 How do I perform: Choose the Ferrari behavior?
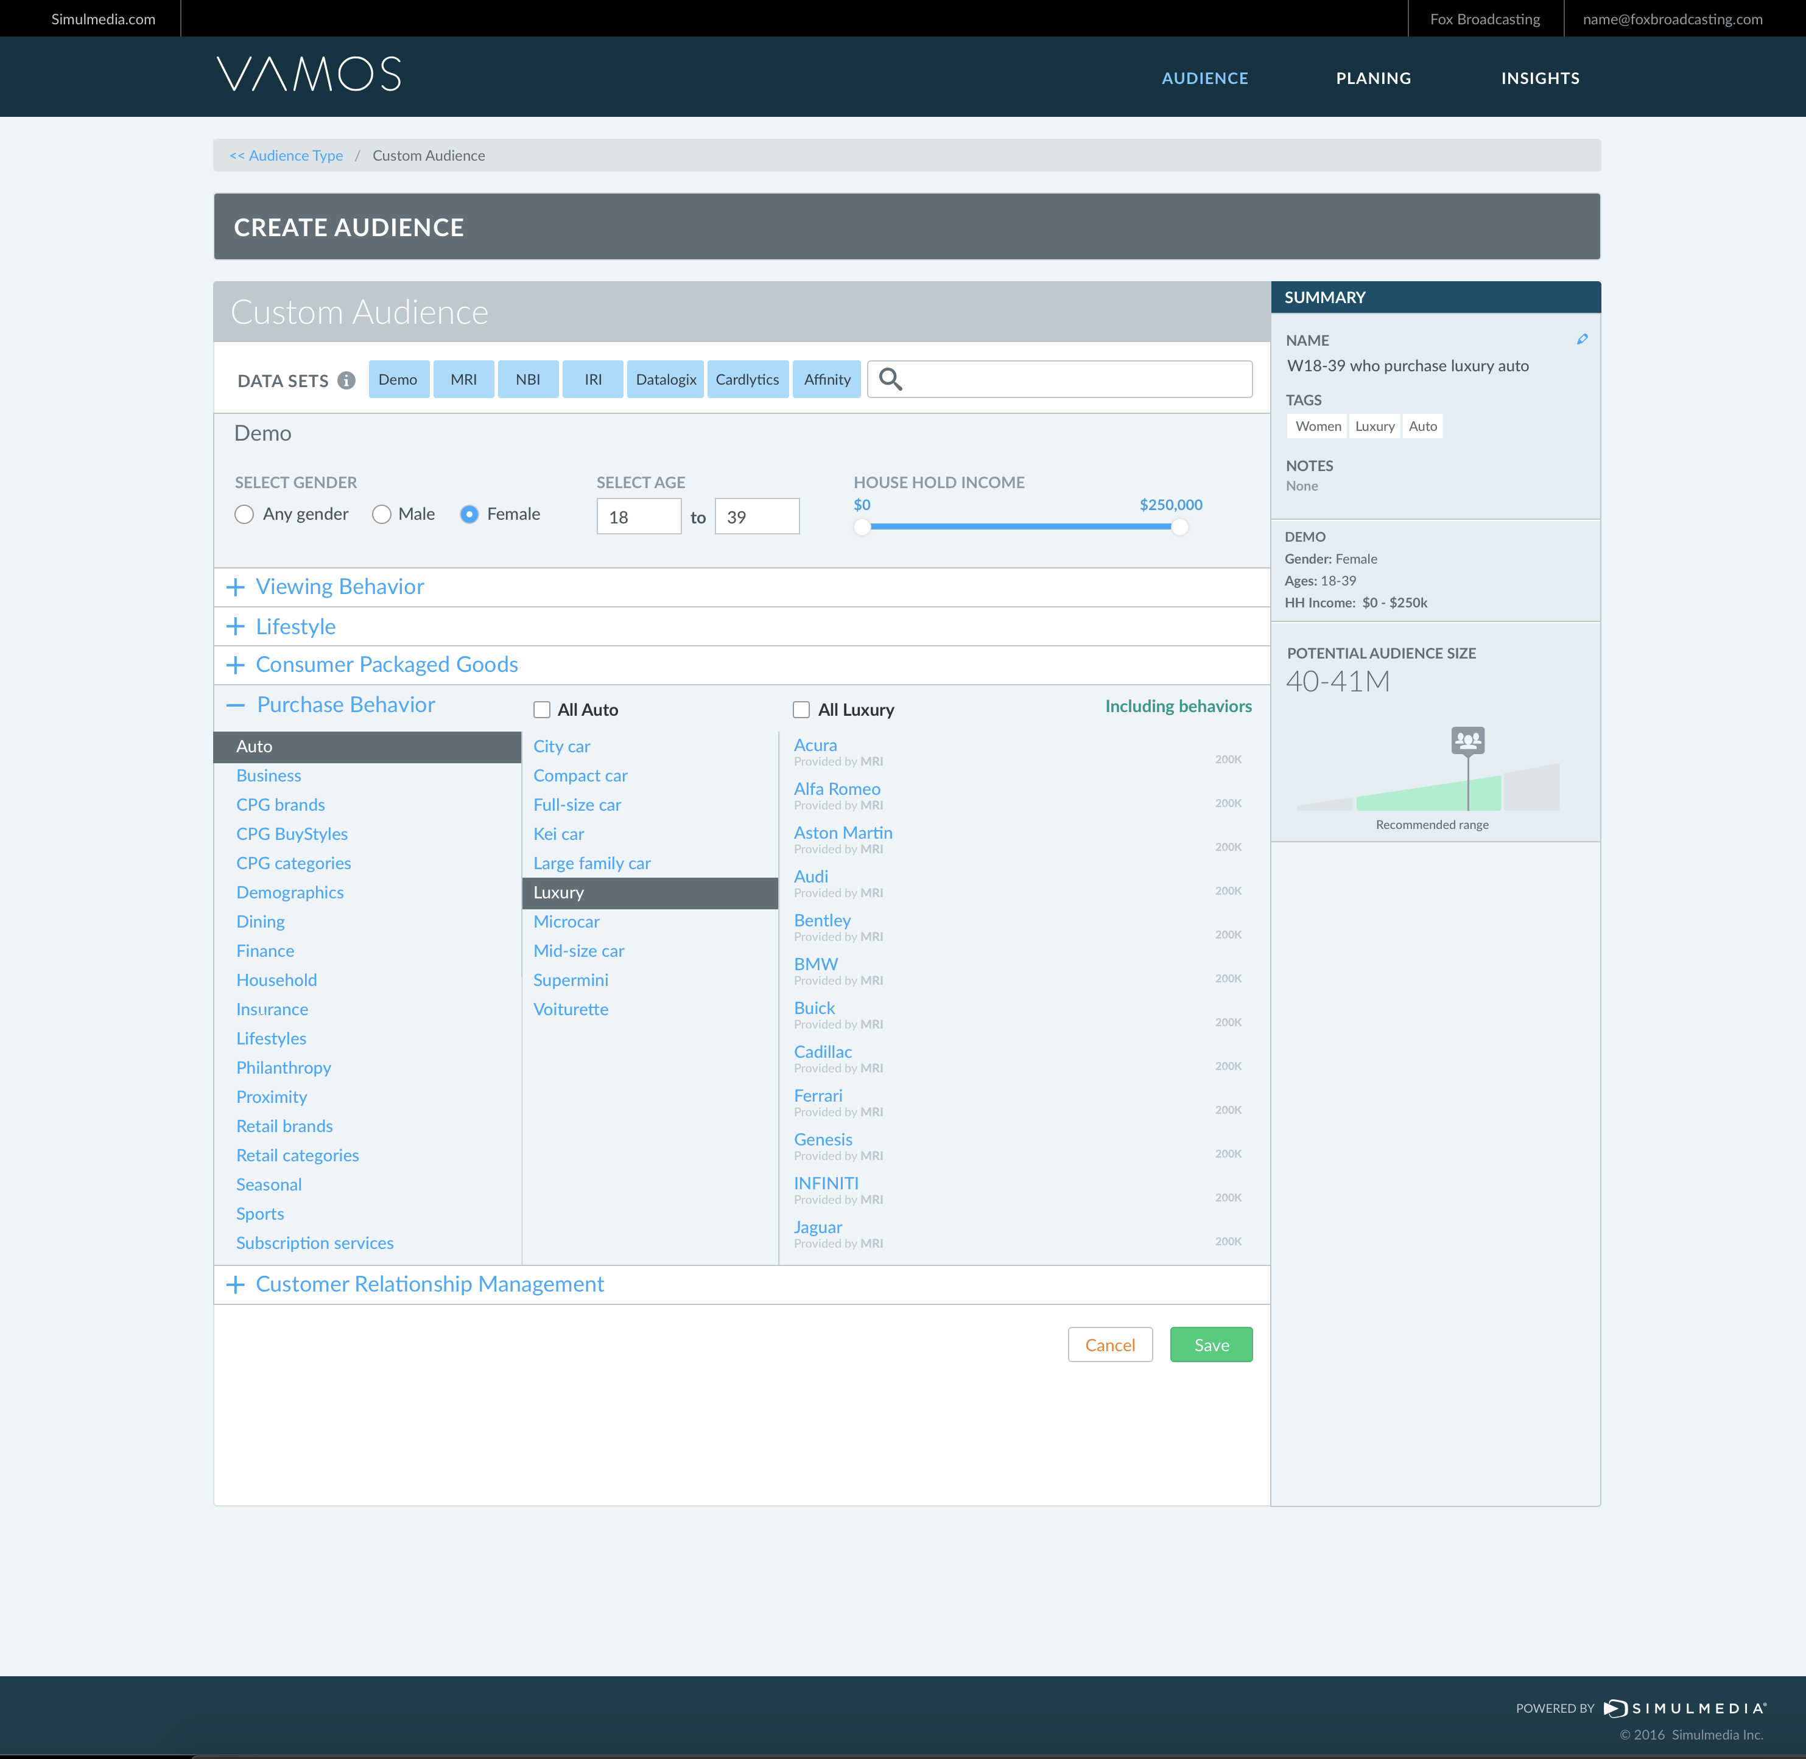(x=818, y=1096)
